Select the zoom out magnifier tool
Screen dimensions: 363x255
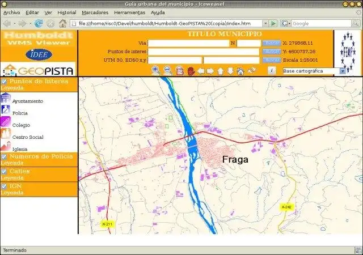coord(168,70)
